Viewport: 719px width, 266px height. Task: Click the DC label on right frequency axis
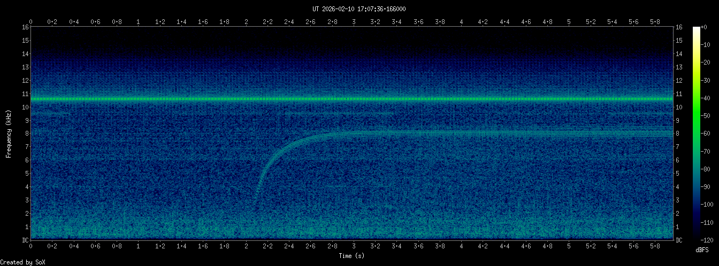(x=679, y=240)
